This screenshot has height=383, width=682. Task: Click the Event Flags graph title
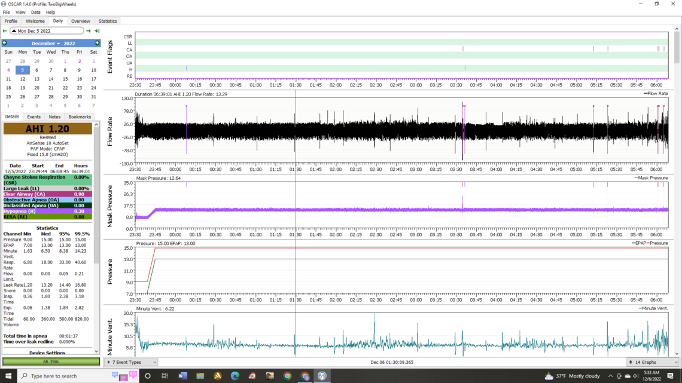[109, 56]
